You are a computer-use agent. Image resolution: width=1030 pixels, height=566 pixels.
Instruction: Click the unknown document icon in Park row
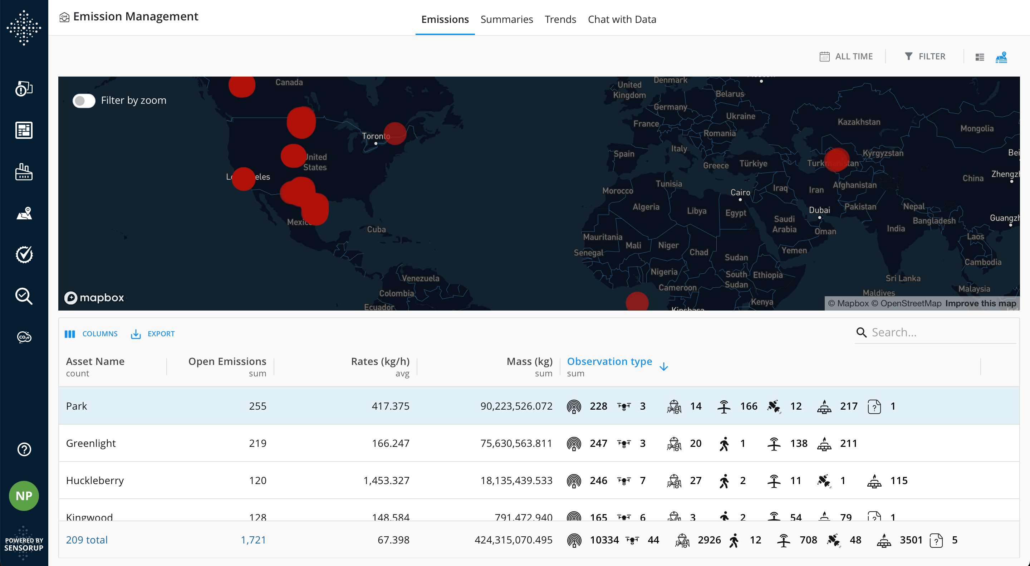tap(874, 406)
